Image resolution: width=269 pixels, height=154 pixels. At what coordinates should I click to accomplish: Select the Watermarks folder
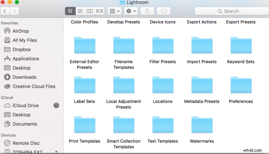[202, 125]
